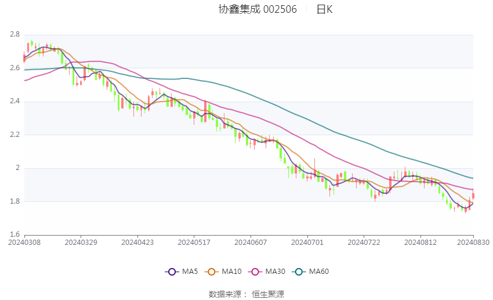The height and width of the screenshot is (300, 493).
Task: Toggle the MA30 moving average legend
Action: 267,272
